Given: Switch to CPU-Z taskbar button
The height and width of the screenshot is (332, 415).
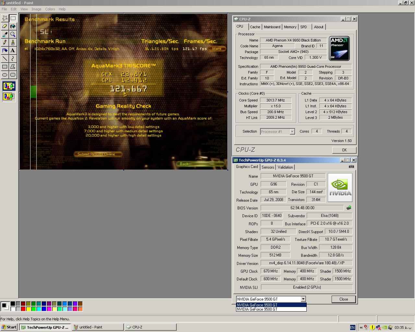Looking at the screenshot, I should coord(150,327).
